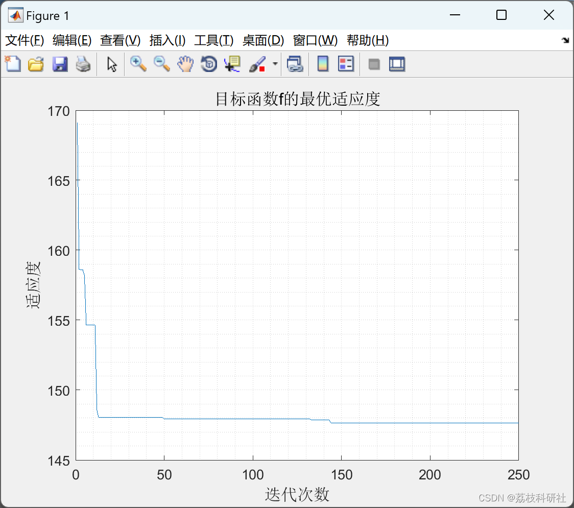This screenshot has height=508, width=574.
Task: Close the Figure 1 window
Action: (549, 15)
